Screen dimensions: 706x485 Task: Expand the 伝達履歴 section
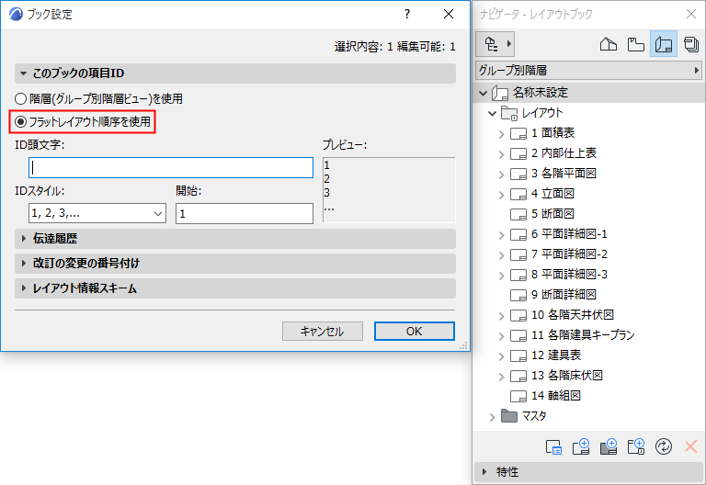pyautogui.click(x=235, y=239)
